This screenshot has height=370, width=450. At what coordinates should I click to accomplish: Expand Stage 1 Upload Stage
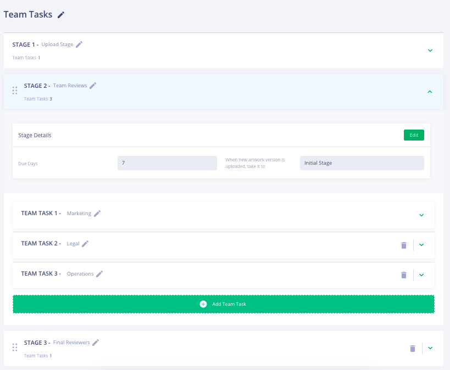coord(430,51)
